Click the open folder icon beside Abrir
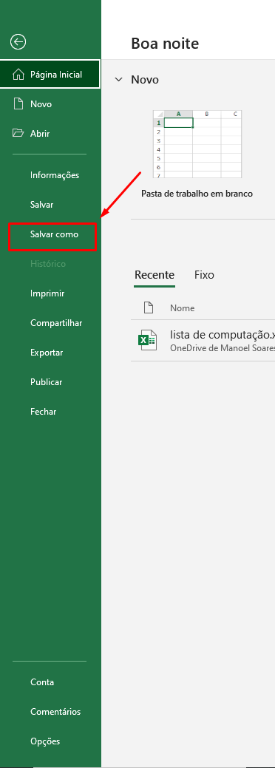This screenshot has height=768, width=275. pos(18,133)
